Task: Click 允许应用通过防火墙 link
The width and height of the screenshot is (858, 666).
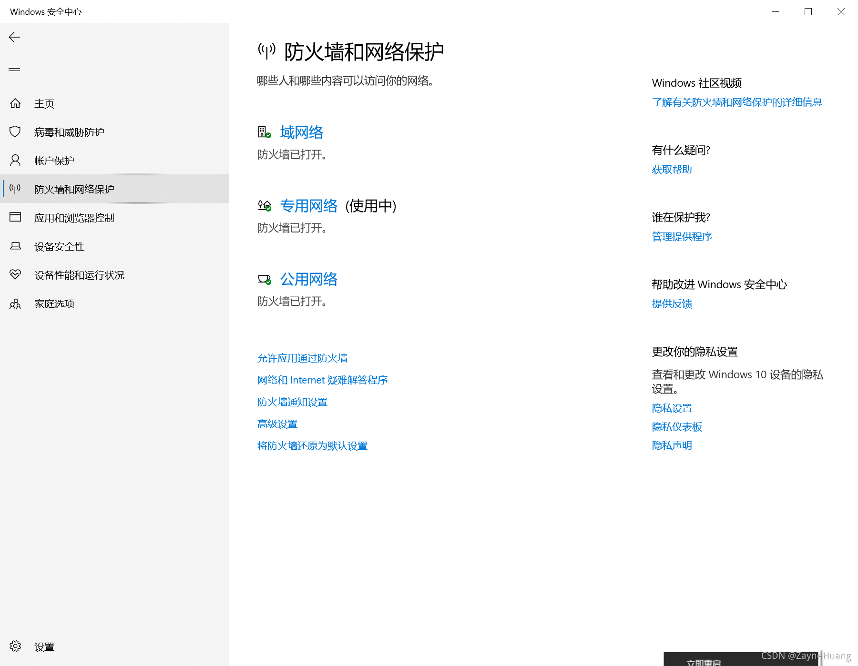Action: (x=302, y=358)
